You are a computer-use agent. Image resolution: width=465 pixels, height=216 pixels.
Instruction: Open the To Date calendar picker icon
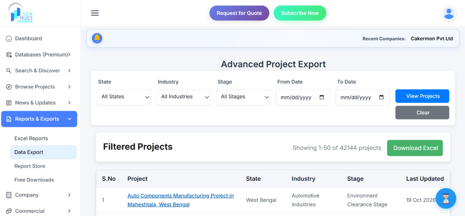[x=381, y=97]
